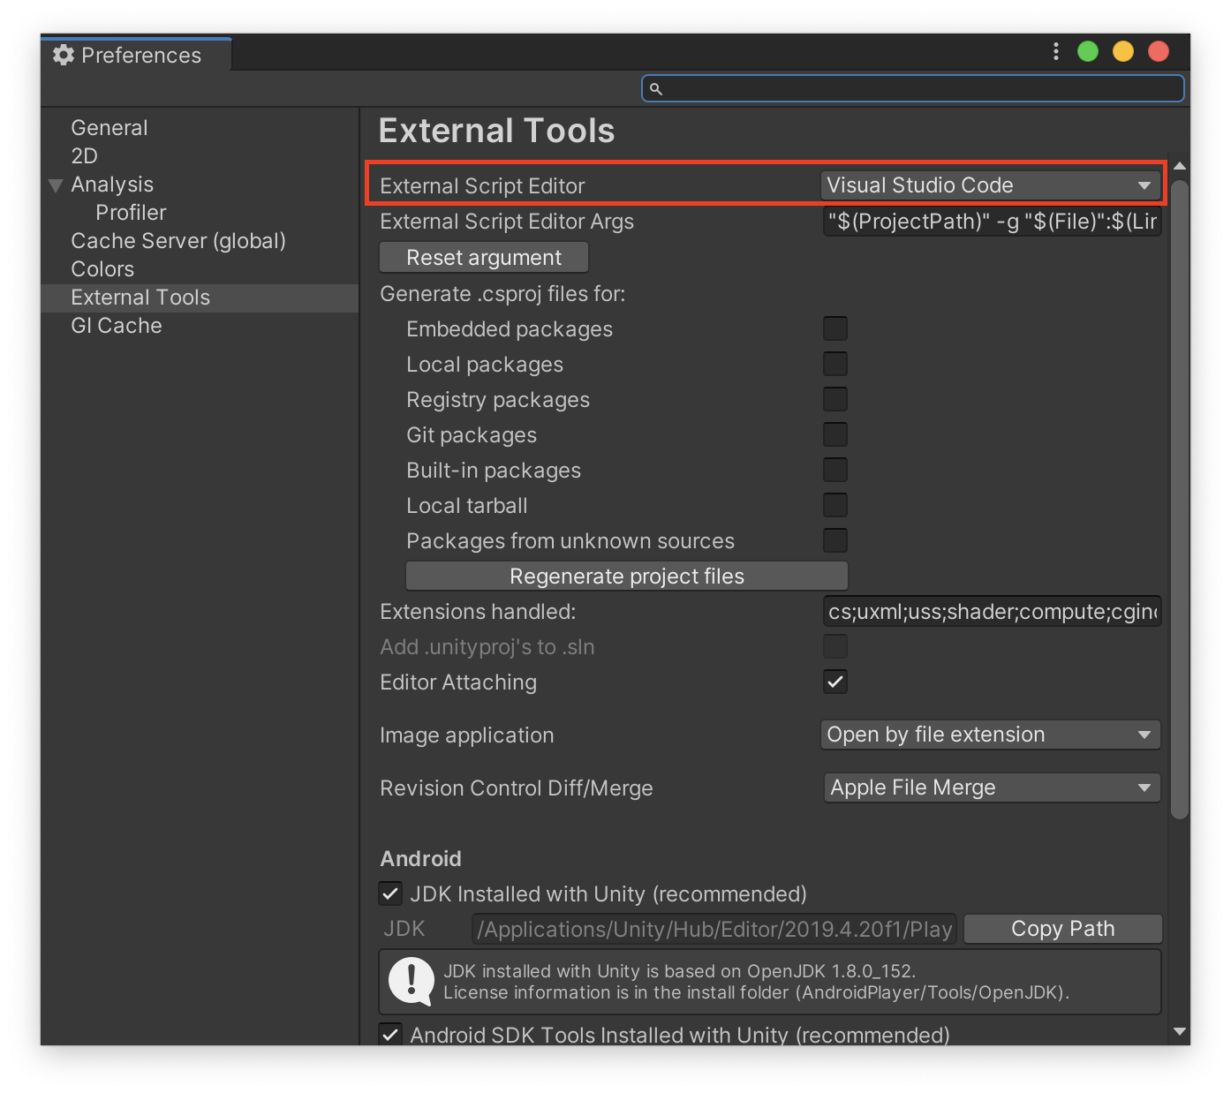Viewport: 1231px width, 1093px height.
Task: Uncheck Android SDK Tools Installed with Unity
Action: click(390, 1034)
